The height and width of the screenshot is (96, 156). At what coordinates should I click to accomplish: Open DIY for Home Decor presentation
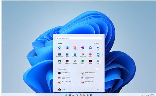(64, 78)
